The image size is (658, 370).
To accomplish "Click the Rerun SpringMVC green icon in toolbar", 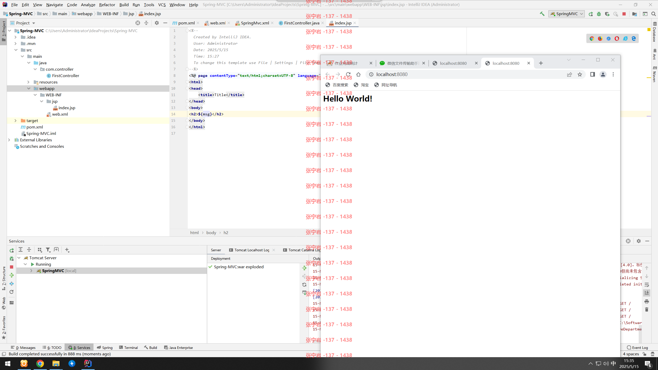I will pyautogui.click(x=591, y=14).
